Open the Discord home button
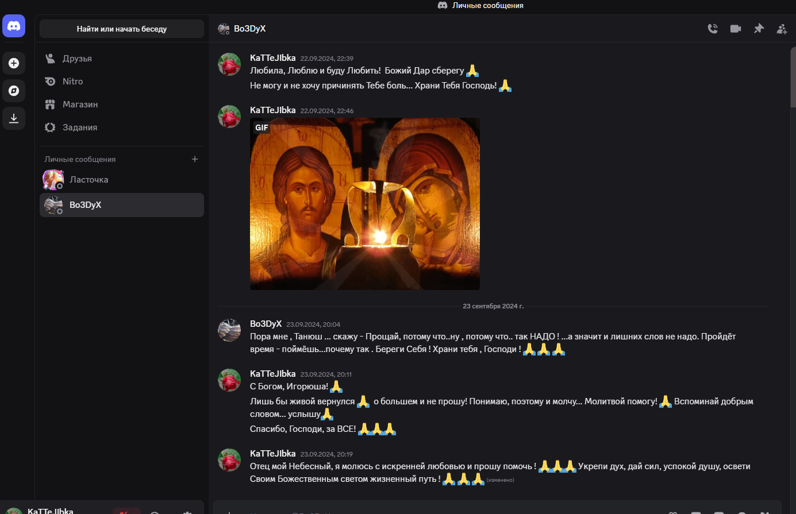This screenshot has width=796, height=514. pyautogui.click(x=14, y=26)
